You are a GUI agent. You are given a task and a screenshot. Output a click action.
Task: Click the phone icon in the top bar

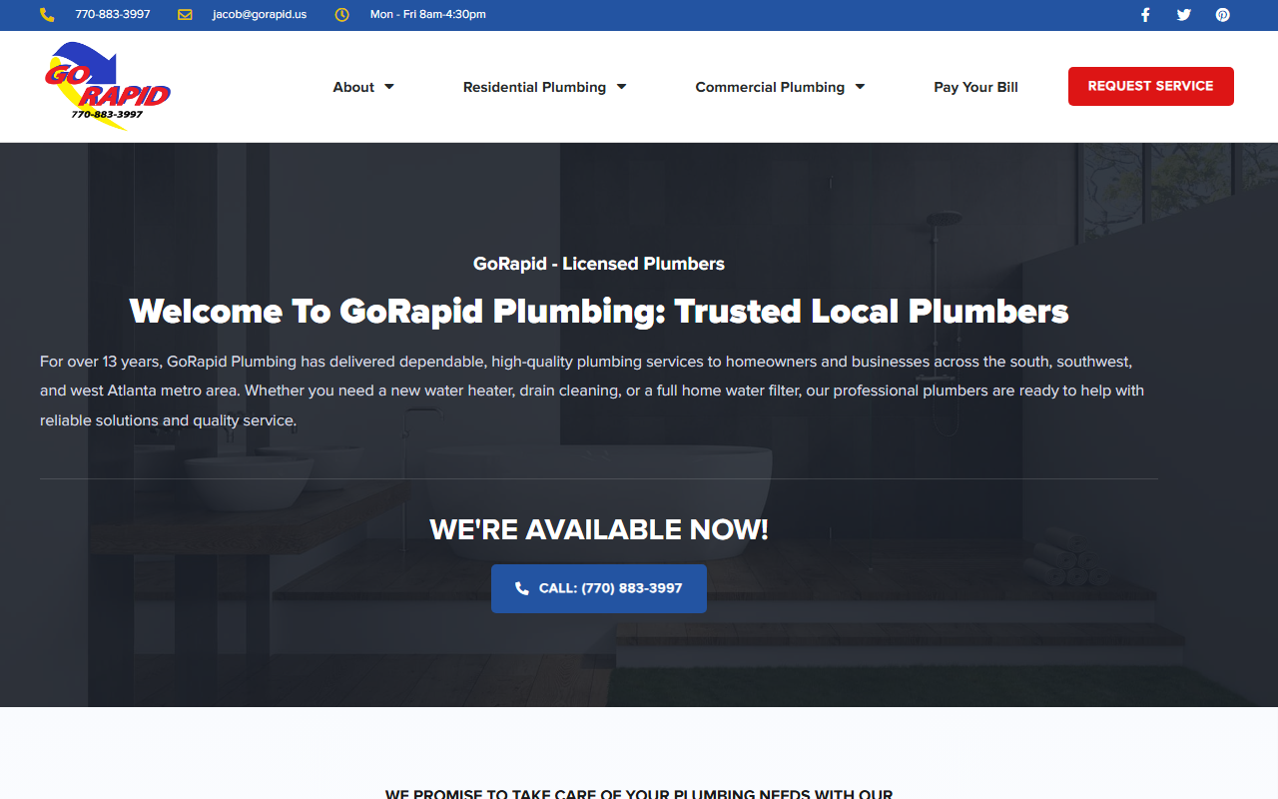[x=47, y=15]
